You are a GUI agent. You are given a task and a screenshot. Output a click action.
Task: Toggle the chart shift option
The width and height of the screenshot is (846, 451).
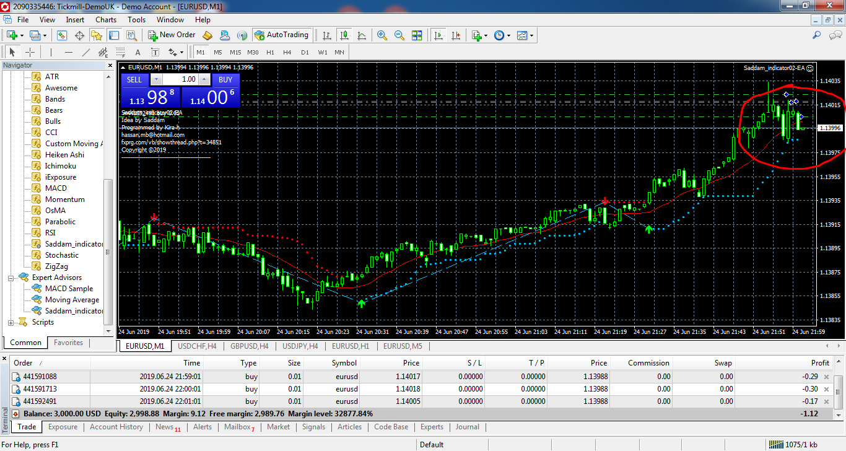(x=456, y=35)
